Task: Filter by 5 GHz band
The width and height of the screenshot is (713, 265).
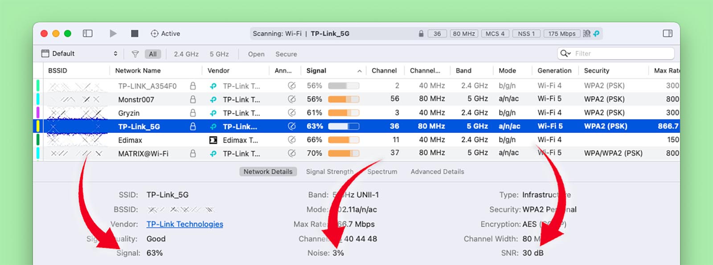Action: pos(219,54)
